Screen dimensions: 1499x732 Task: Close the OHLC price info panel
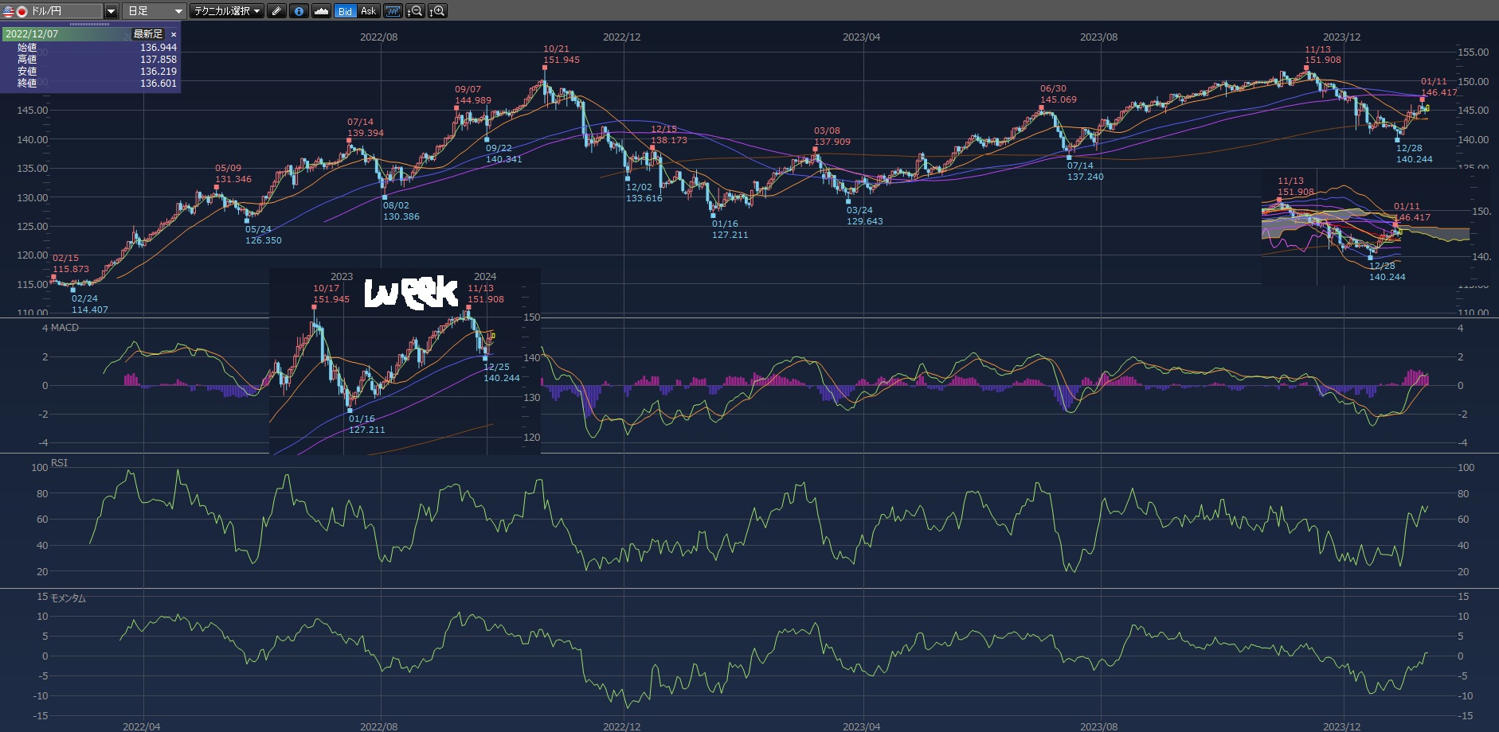tap(174, 34)
